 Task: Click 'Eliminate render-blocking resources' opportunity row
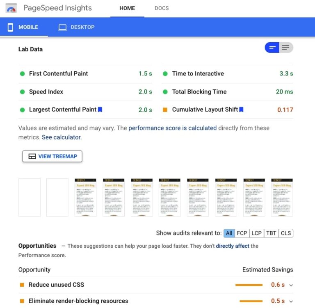156,301
